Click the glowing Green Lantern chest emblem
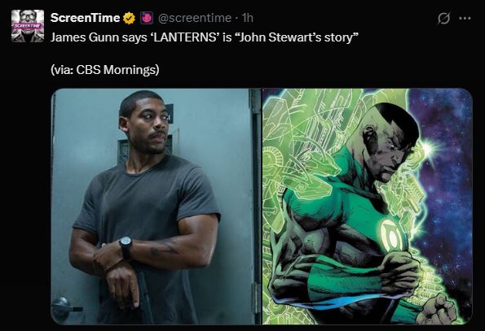Viewport: 485px width, 331px height. point(391,235)
